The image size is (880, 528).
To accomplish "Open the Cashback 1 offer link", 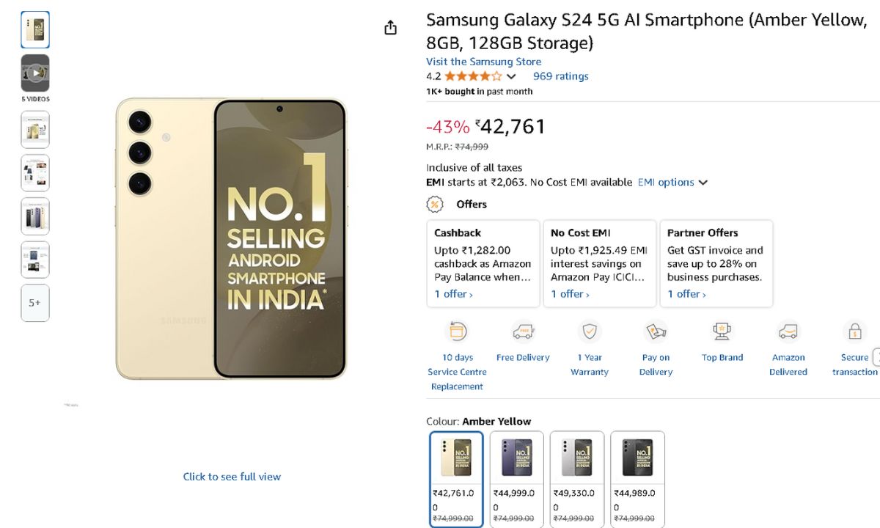I will tap(453, 294).
